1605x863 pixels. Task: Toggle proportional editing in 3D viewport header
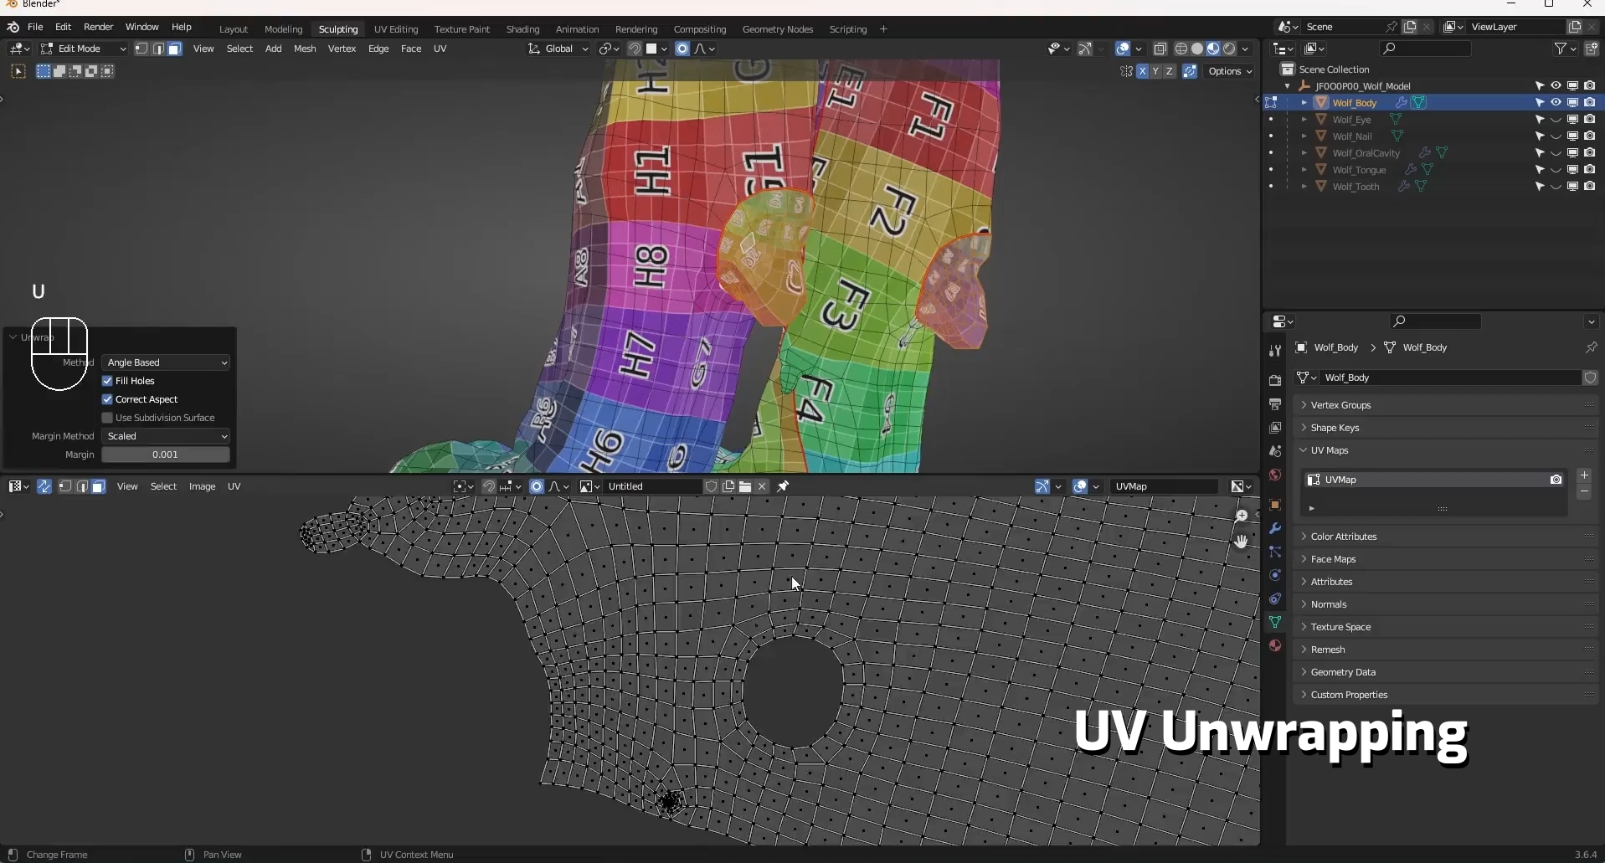tap(682, 49)
